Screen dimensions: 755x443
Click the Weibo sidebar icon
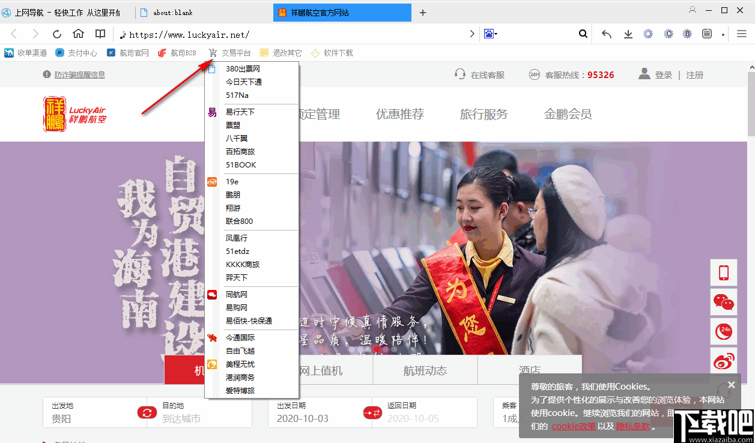click(724, 361)
